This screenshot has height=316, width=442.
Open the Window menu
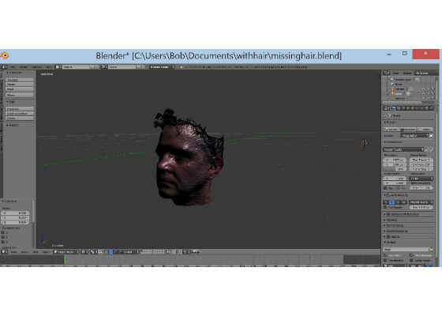click(37, 67)
